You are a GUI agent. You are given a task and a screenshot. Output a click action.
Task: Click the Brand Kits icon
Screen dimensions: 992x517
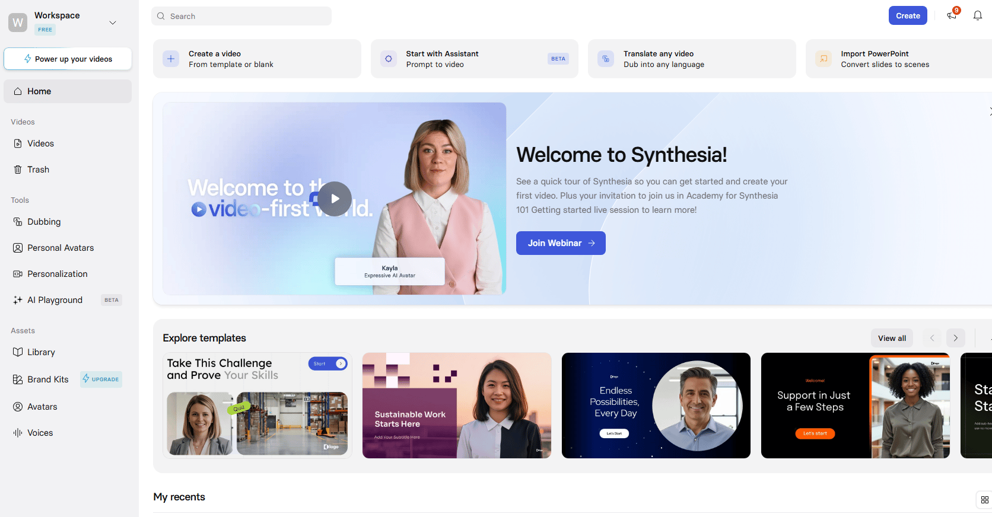tap(18, 379)
